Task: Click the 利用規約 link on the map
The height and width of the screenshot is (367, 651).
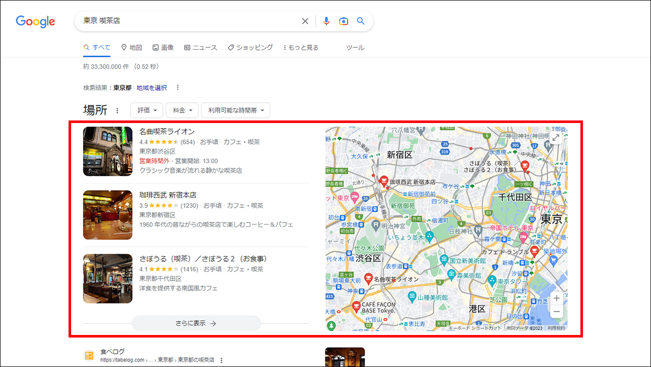Action: pos(556,328)
